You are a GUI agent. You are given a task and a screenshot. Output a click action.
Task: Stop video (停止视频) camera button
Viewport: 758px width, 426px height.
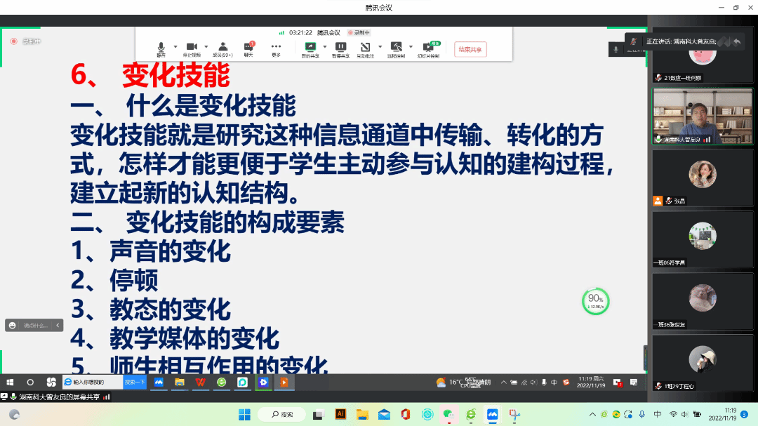(192, 49)
